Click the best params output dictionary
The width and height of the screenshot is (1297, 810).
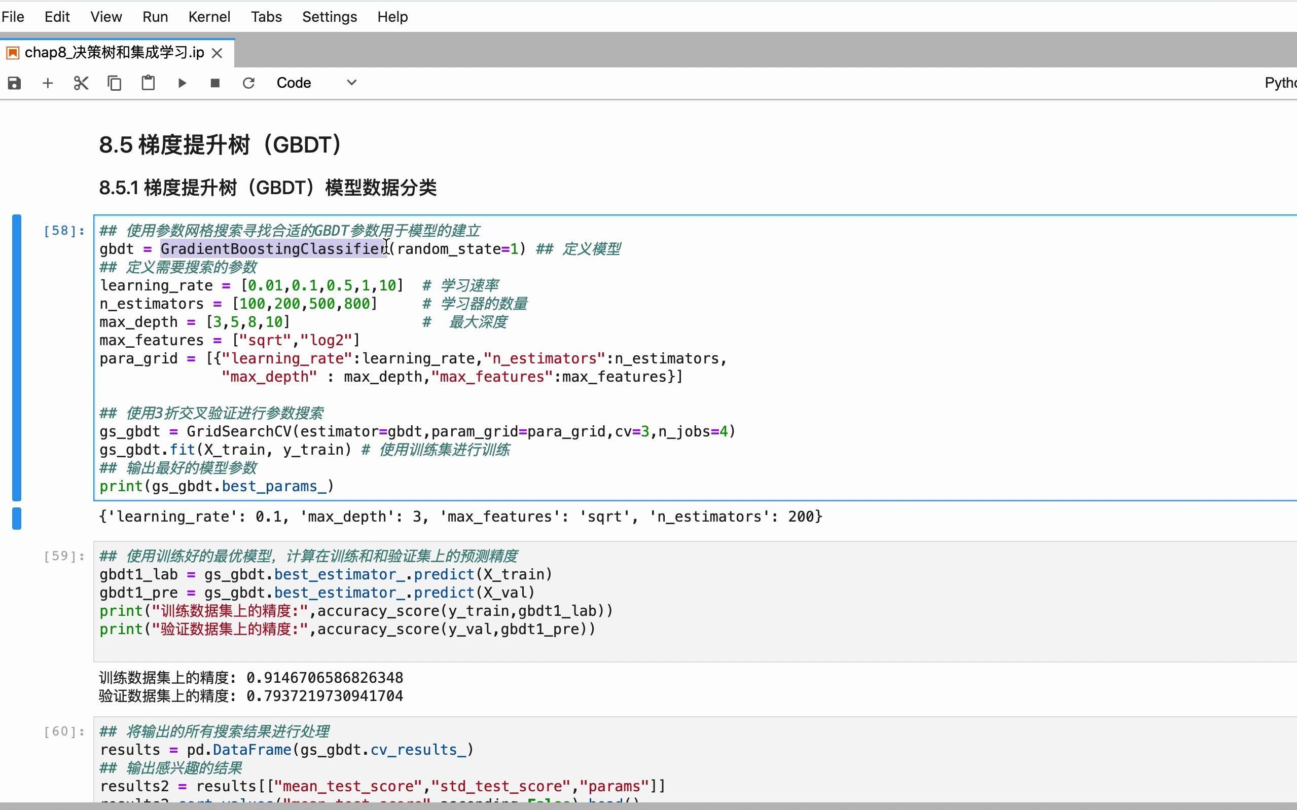click(461, 517)
